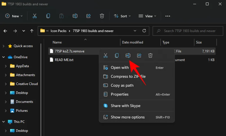The image size is (226, 136).
Task: Click the Share icon in the context menu
Action: click(x=139, y=55)
